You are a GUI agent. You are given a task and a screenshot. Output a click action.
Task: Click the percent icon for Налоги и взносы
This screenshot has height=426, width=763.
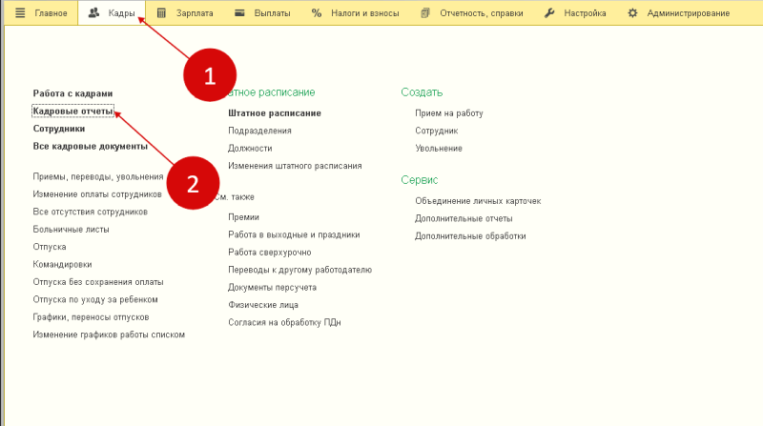317,13
